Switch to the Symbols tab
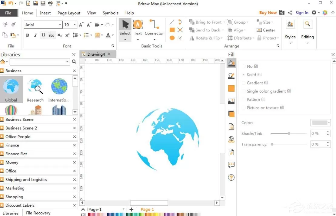The image size is (336, 216). click(110, 13)
